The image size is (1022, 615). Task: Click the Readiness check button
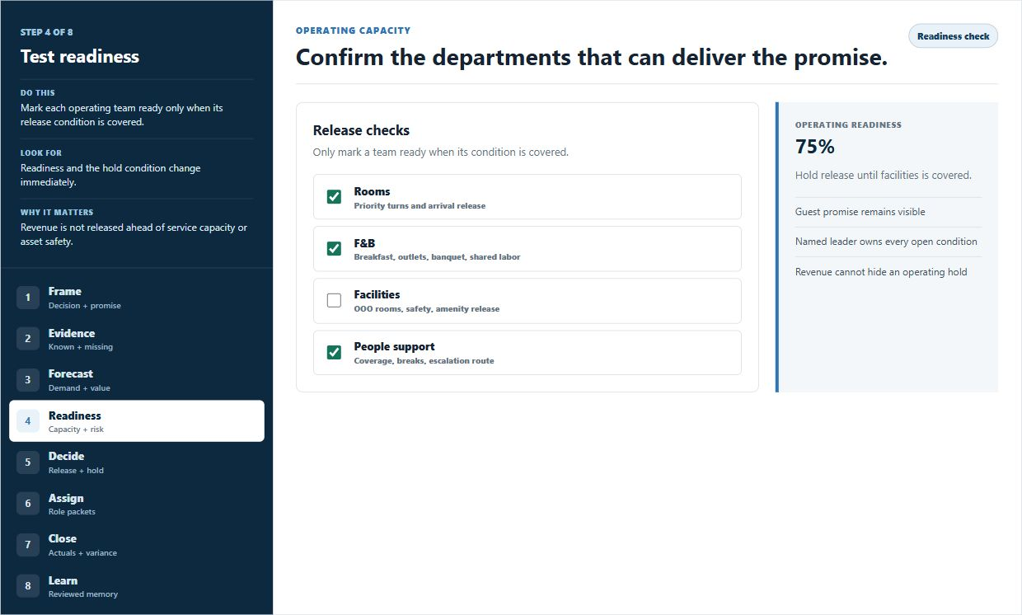[x=953, y=36]
